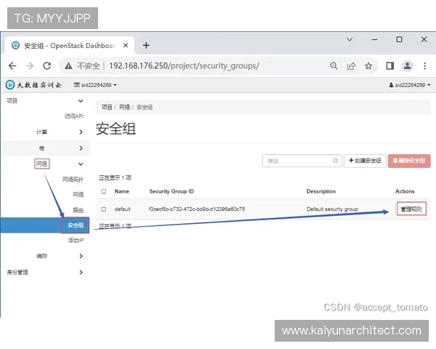This screenshot has width=436, height=349.
Task: Toggle the select-all checkbox in table header
Action: click(104, 191)
